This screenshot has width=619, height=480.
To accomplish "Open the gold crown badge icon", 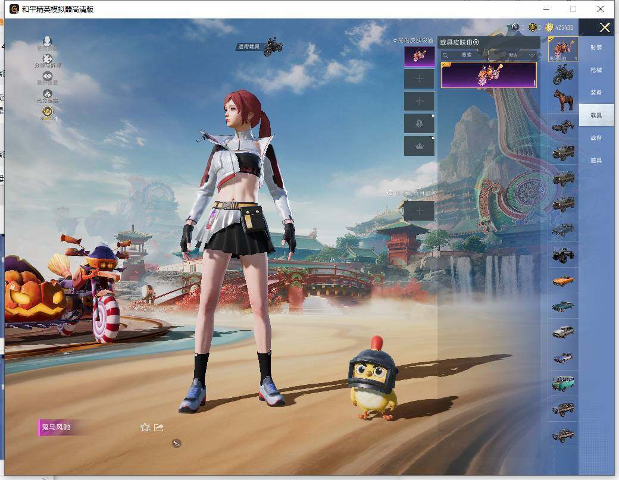I will 48,112.
